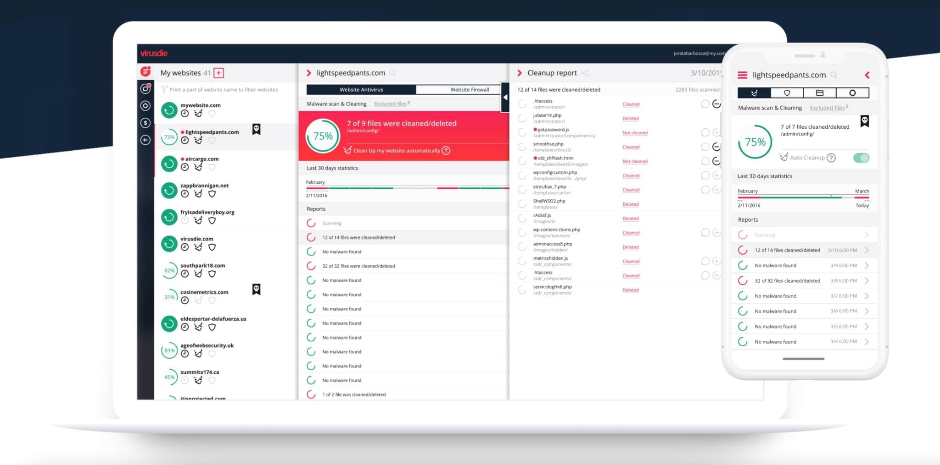Select the phone's firewall shield tab
940x465 pixels.
pyautogui.click(x=787, y=93)
